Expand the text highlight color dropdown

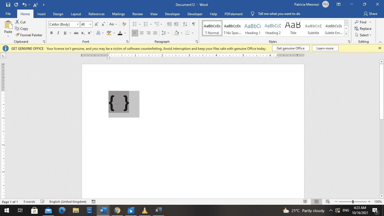click(x=114, y=33)
